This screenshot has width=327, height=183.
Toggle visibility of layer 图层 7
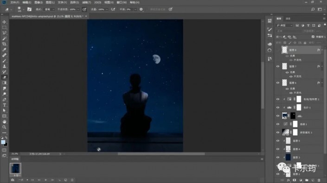tap(278, 67)
